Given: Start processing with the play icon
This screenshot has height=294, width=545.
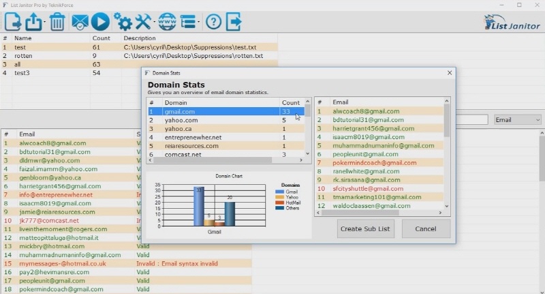Looking at the screenshot, I should click(100, 22).
